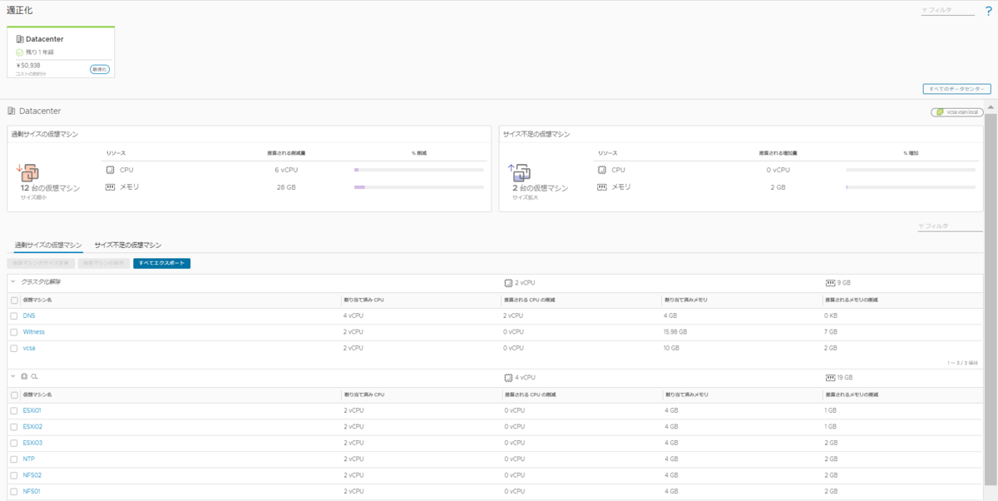Click CPU chip icon in oversized panel
This screenshot has height=501, width=998.
pos(111,170)
